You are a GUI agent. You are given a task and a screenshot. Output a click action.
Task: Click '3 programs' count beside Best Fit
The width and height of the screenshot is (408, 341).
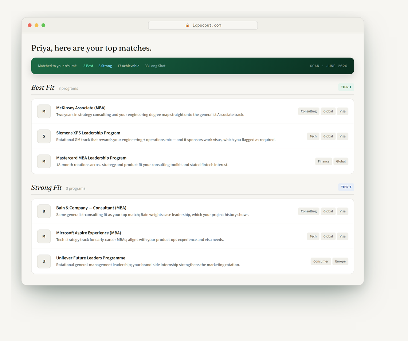[x=68, y=89]
